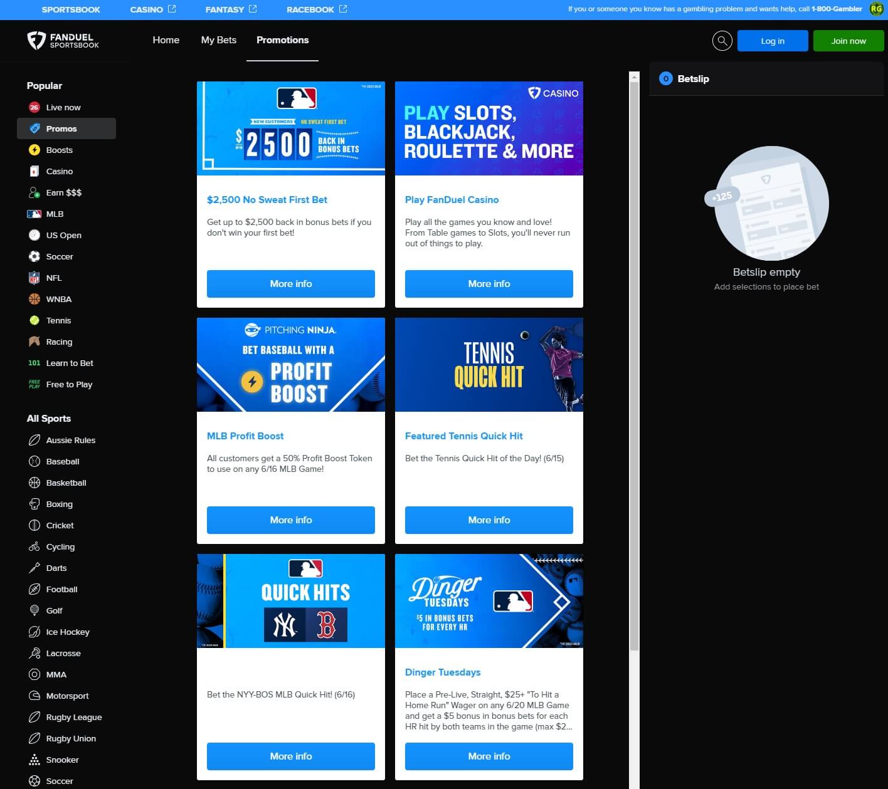Click the Boxing glove icon
This screenshot has height=789, width=888.
point(34,504)
